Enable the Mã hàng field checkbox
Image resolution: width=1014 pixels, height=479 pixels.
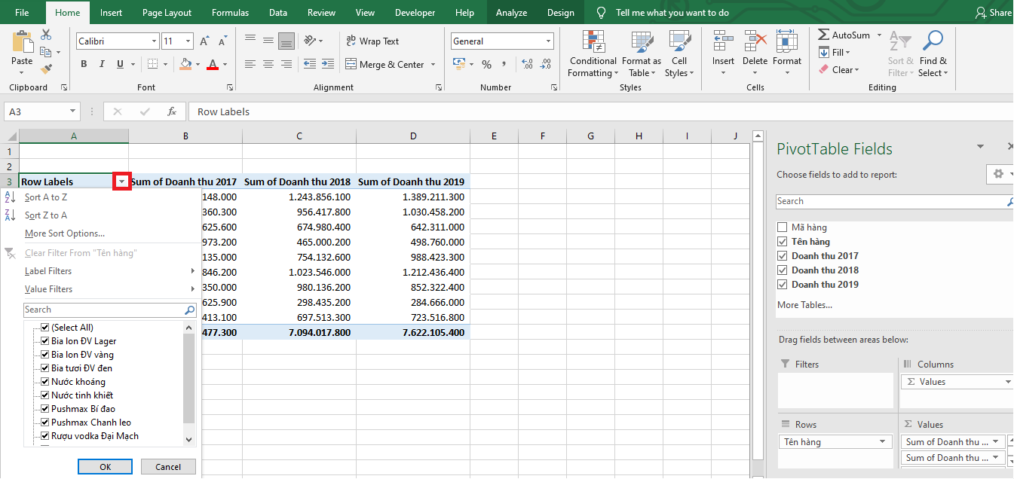point(783,227)
